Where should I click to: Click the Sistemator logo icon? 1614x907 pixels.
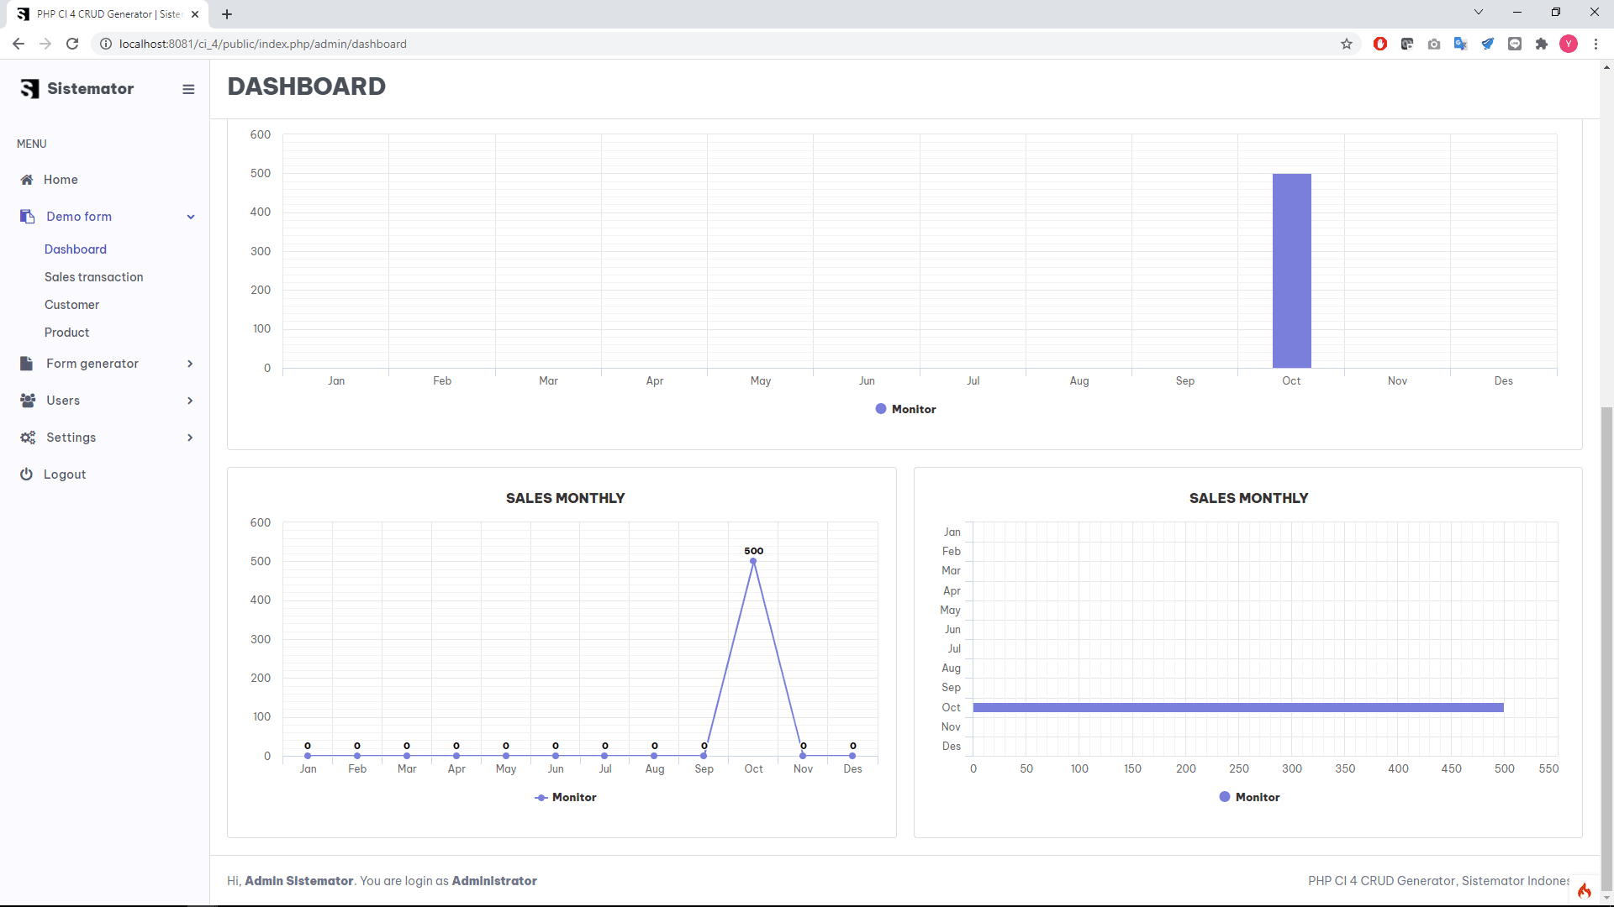pos(30,89)
